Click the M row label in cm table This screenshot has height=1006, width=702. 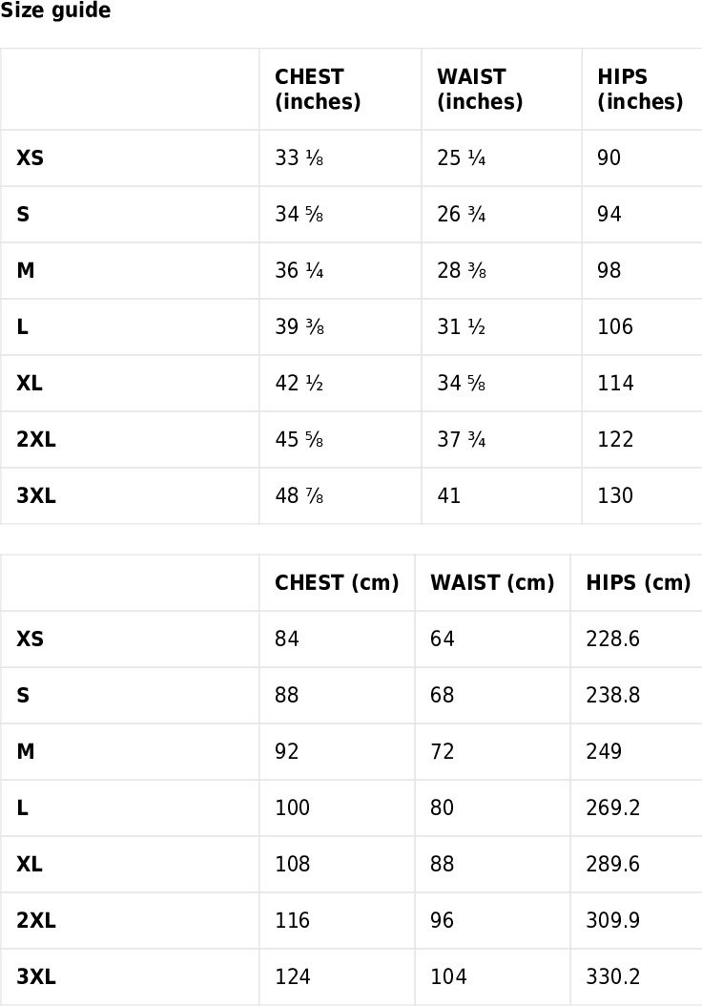coord(26,751)
